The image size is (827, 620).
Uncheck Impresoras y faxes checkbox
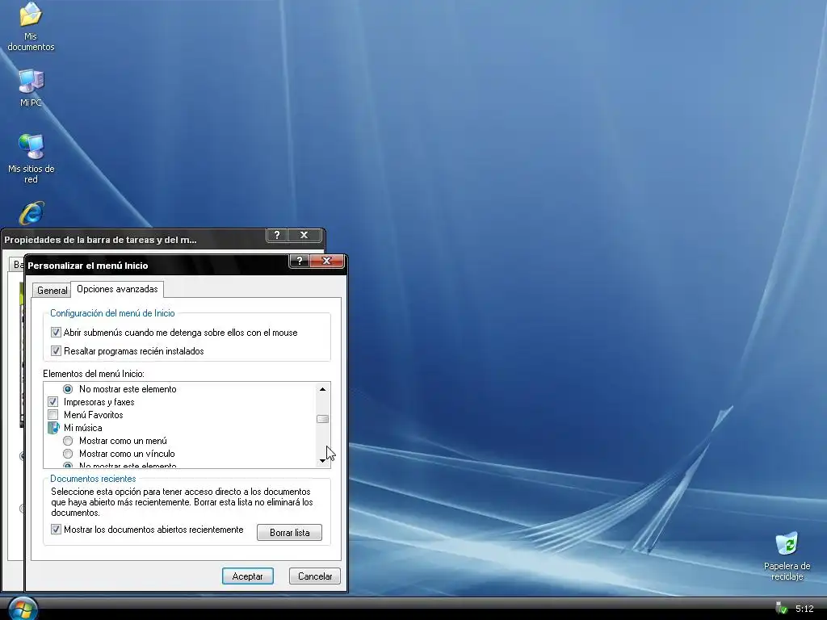(52, 402)
